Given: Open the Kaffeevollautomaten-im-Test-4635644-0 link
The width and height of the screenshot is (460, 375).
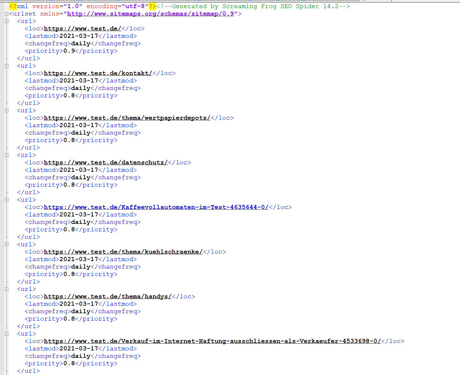Looking at the screenshot, I should (x=156, y=207).
